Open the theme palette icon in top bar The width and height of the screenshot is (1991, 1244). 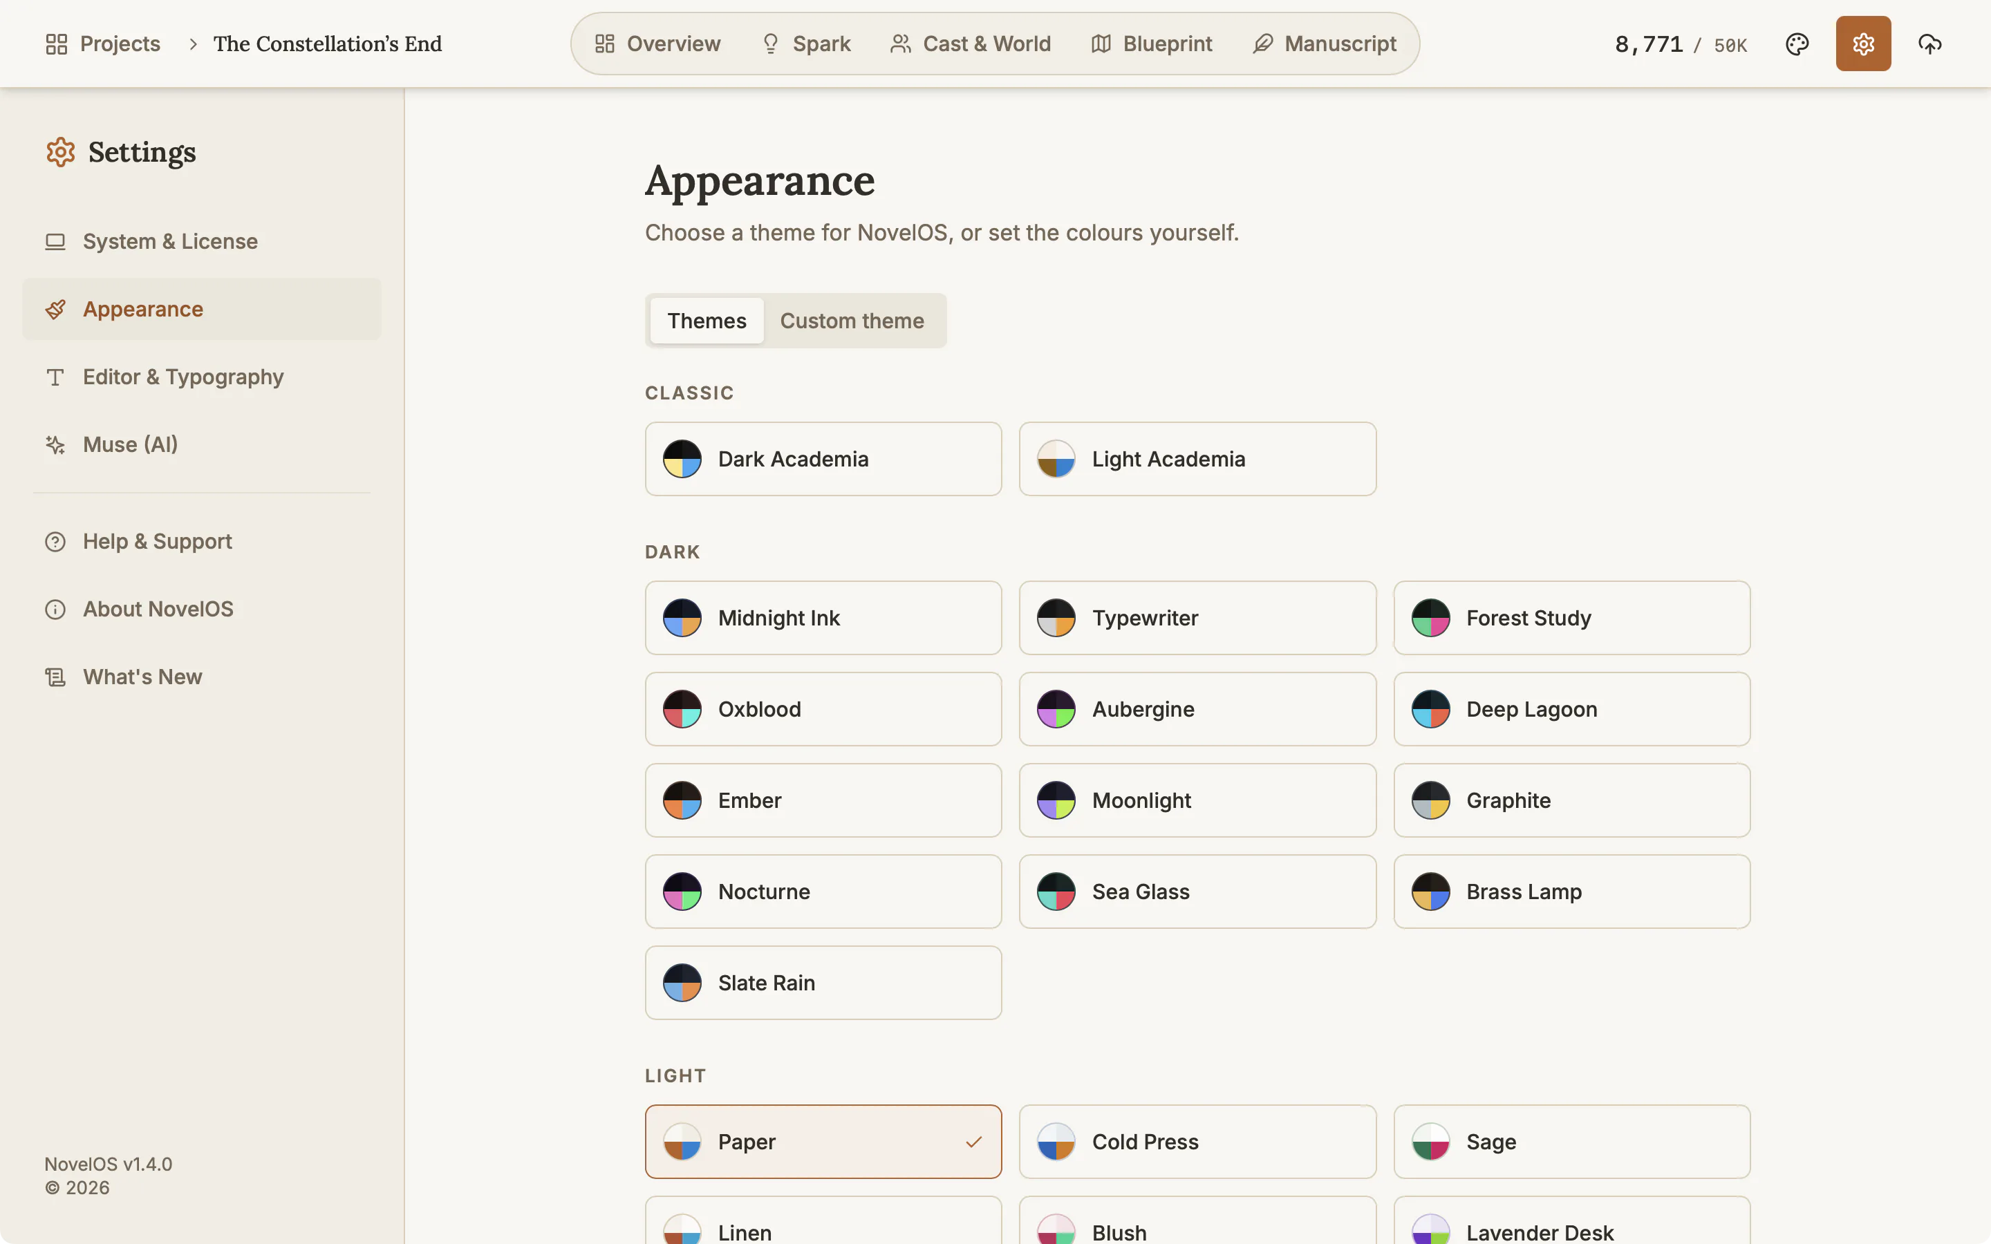point(1797,44)
